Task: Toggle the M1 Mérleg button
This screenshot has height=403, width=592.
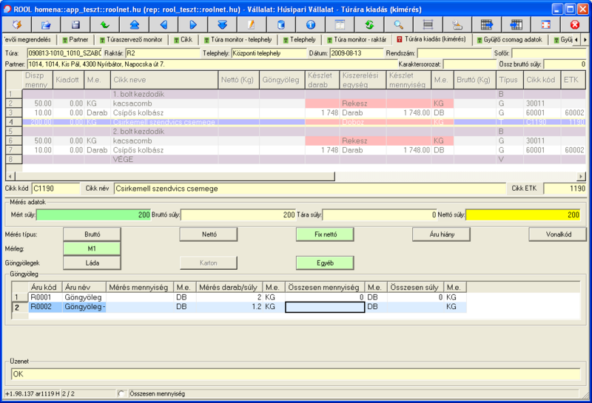Action: (x=92, y=248)
